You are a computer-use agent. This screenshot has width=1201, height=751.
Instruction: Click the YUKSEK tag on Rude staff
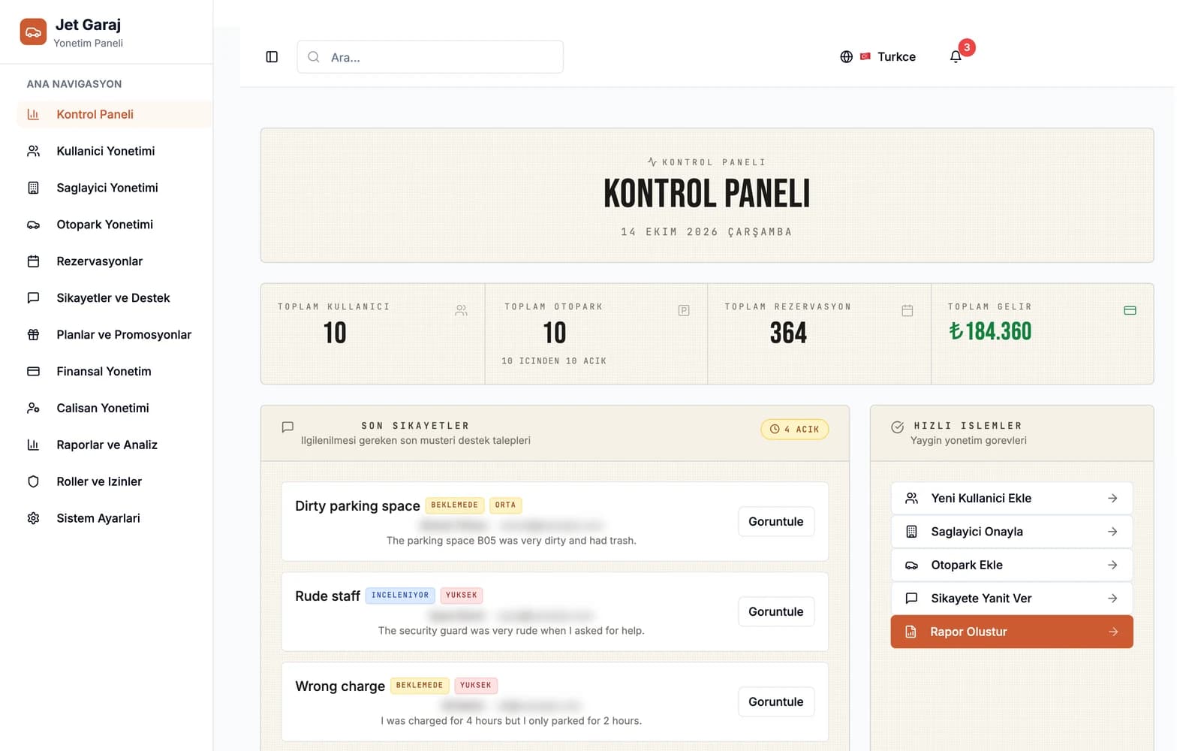[x=461, y=596]
